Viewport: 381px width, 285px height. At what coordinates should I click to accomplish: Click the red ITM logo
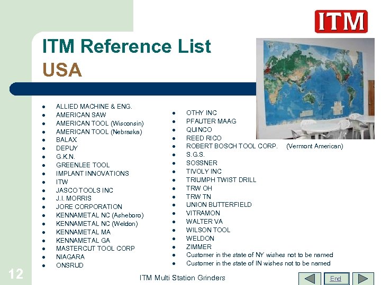click(341, 21)
